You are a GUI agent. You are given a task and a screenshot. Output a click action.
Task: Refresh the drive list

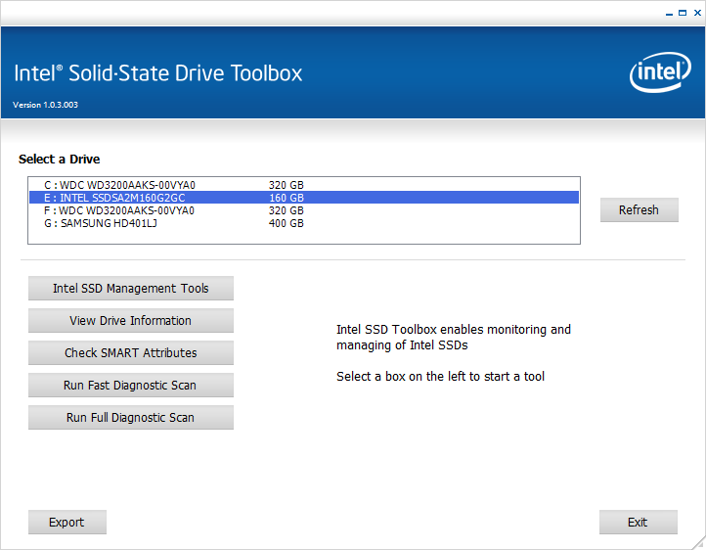639,209
